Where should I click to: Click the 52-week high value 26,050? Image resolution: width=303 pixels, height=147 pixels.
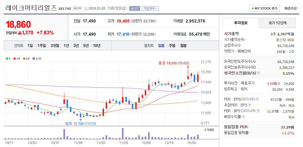(x=277, y=89)
